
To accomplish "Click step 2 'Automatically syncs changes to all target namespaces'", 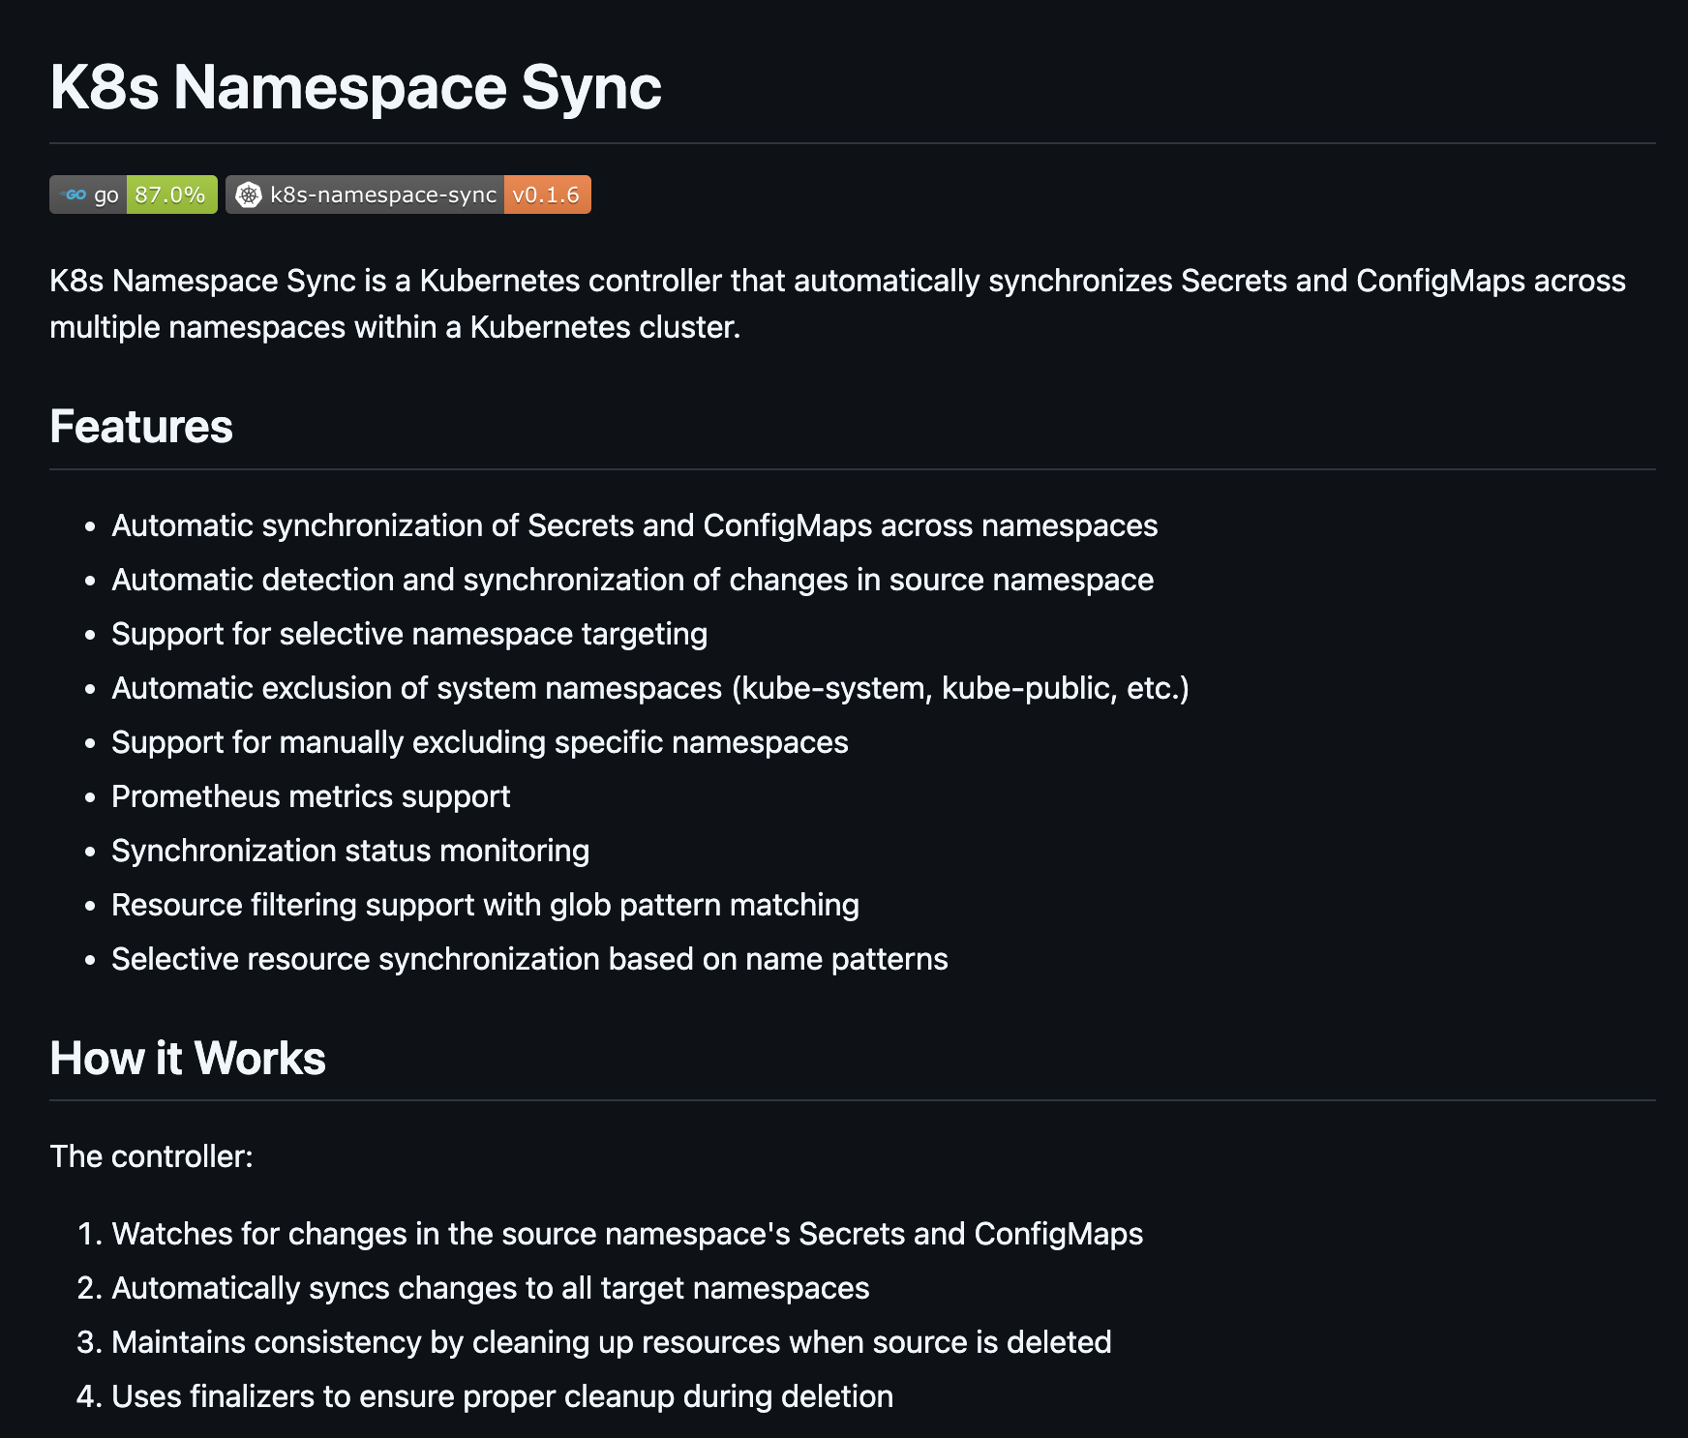I will coord(491,1288).
